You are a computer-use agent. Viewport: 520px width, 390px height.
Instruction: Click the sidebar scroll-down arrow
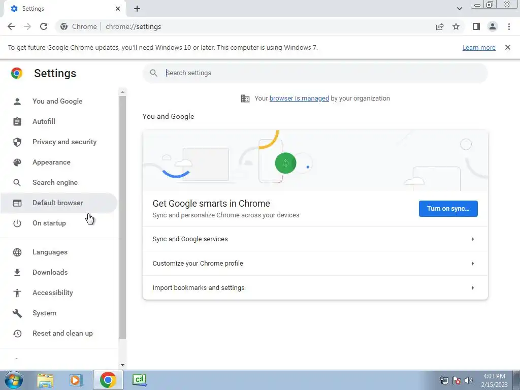[x=123, y=365]
